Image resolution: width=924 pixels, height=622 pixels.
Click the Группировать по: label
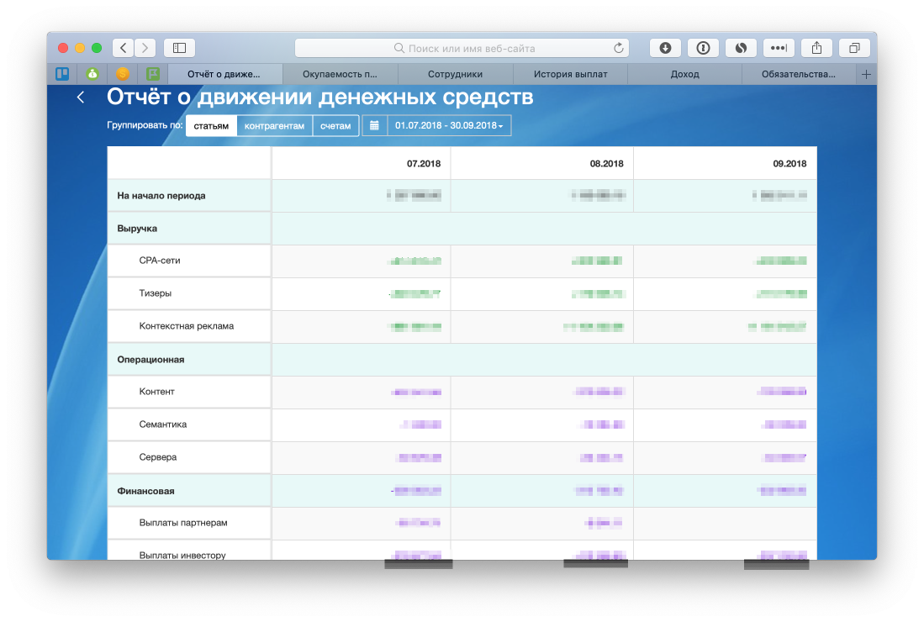tap(145, 125)
